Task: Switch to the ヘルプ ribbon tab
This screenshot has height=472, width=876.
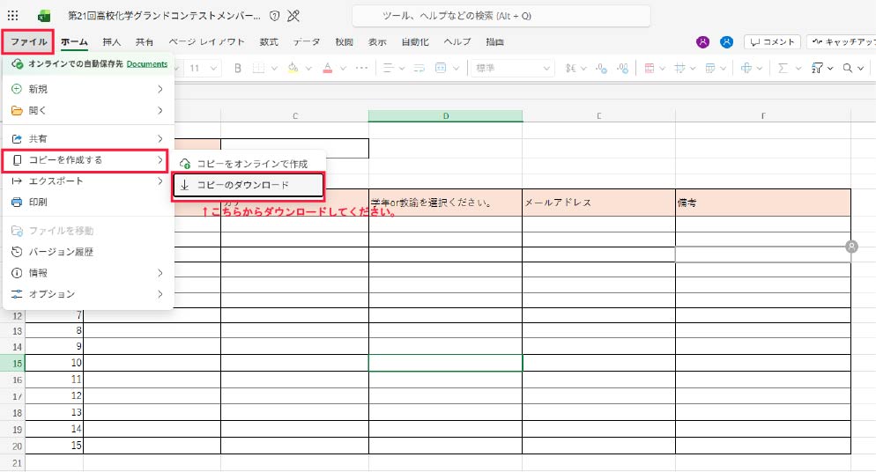Action: pyautogui.click(x=457, y=42)
